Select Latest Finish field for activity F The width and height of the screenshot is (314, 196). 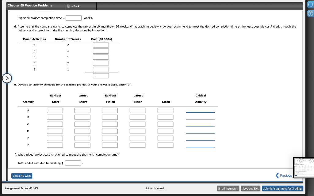pos(138,145)
